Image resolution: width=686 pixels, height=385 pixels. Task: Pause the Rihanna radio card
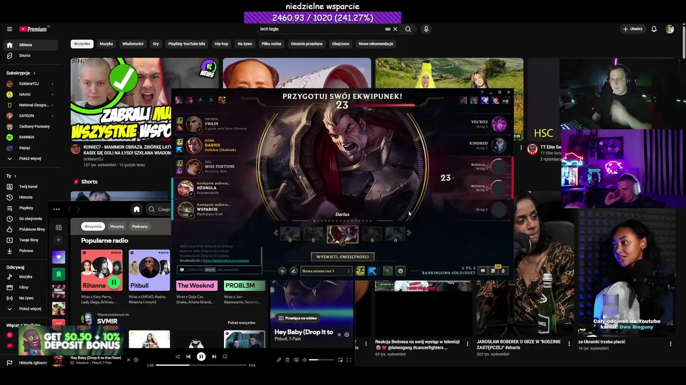114,282
